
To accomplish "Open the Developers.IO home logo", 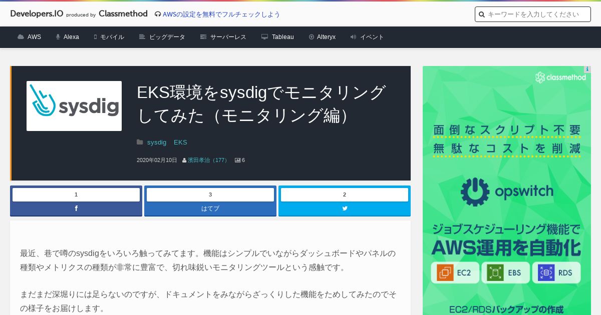I will click(x=37, y=14).
